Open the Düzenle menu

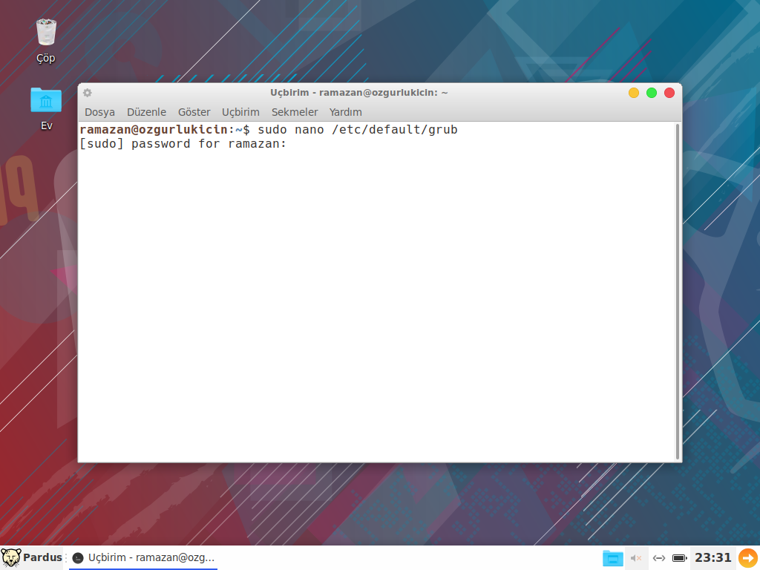[146, 112]
